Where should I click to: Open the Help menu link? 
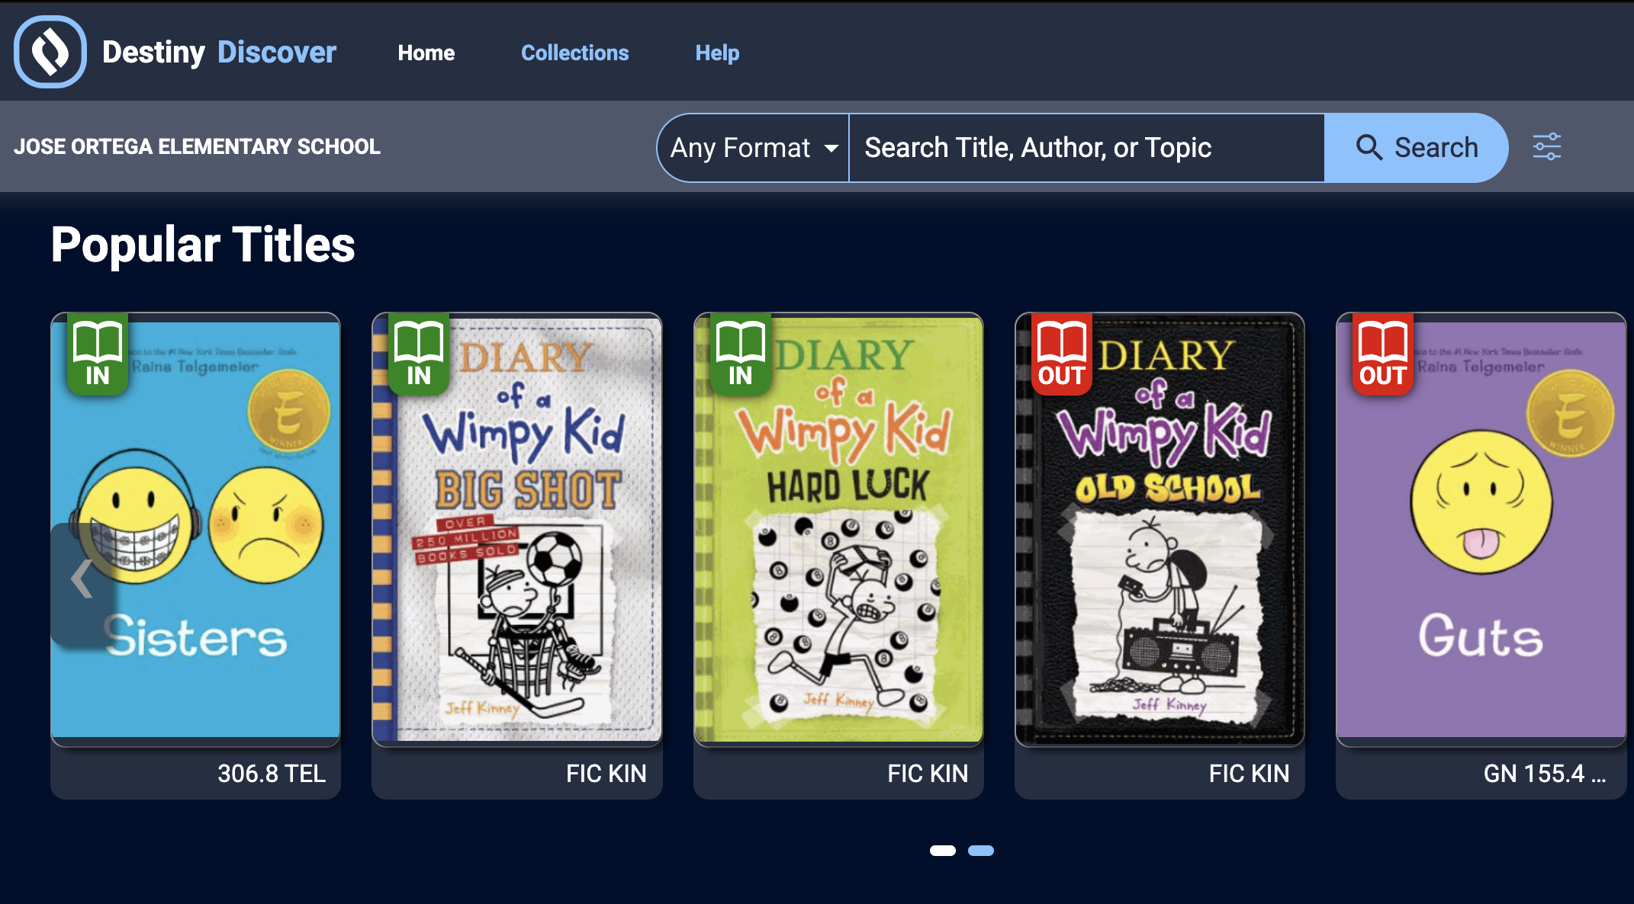point(717,53)
